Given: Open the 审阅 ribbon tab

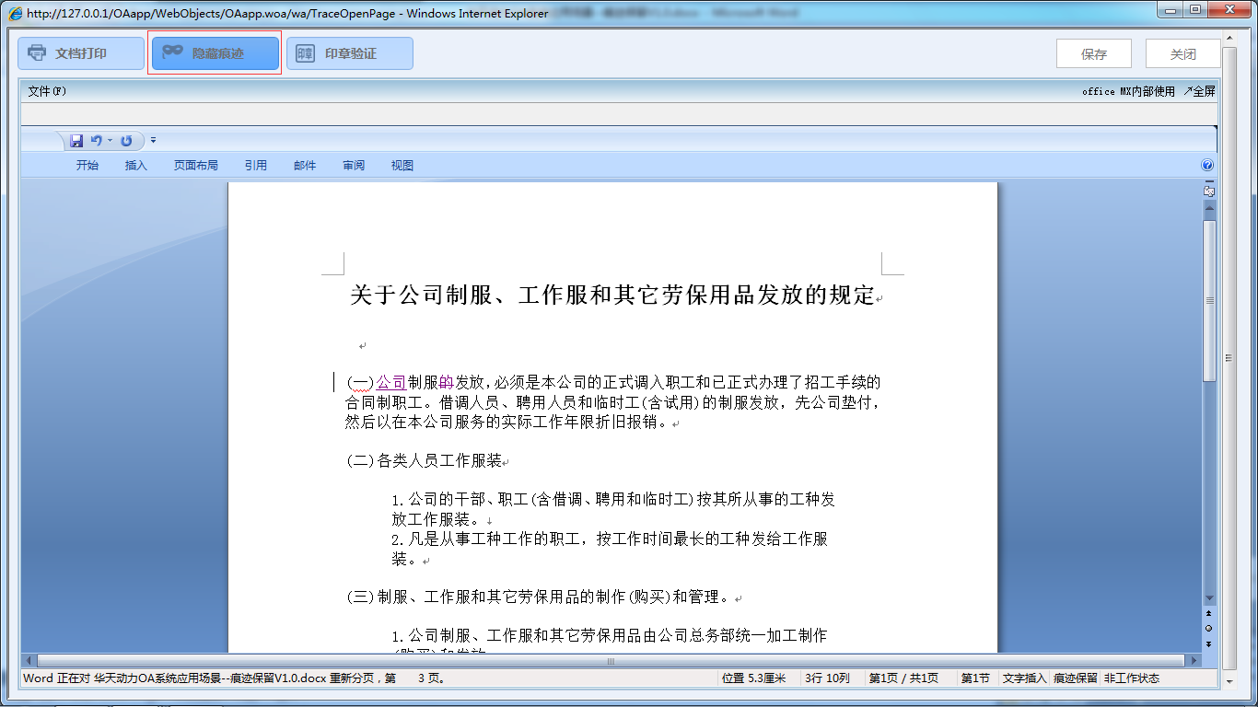Looking at the screenshot, I should tap(354, 165).
